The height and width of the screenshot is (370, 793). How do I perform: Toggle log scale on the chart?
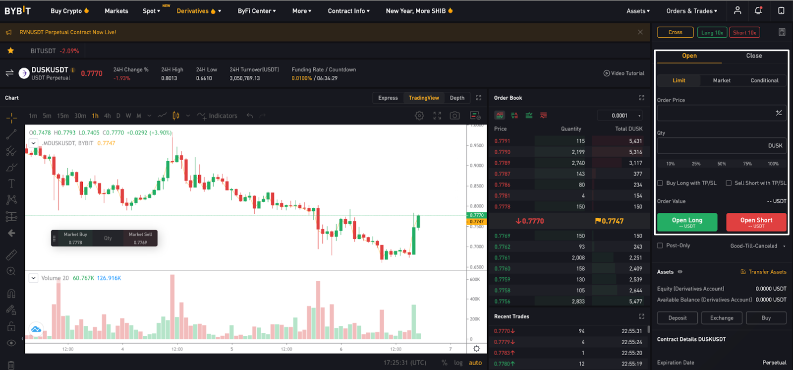pos(458,363)
